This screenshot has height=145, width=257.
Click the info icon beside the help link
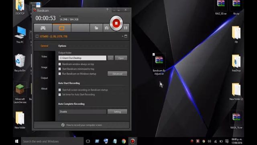[63, 125]
